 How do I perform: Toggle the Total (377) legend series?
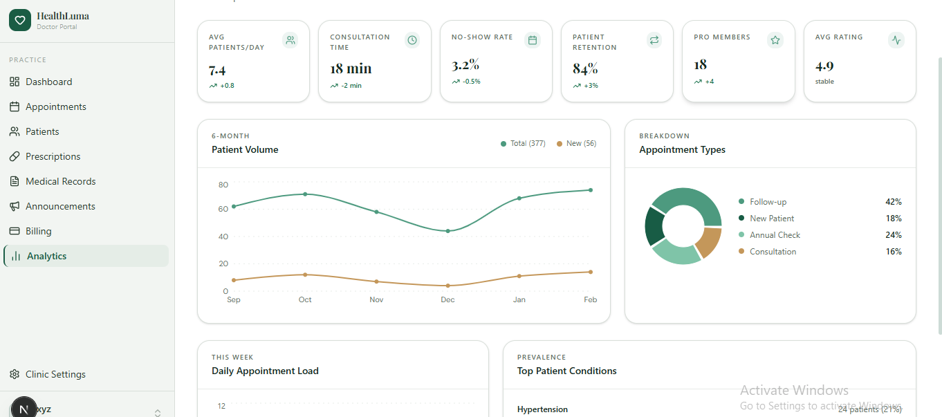coord(523,144)
